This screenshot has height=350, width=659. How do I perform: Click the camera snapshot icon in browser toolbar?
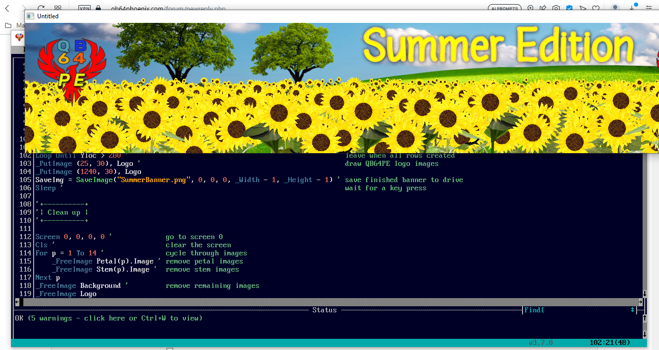point(556,8)
